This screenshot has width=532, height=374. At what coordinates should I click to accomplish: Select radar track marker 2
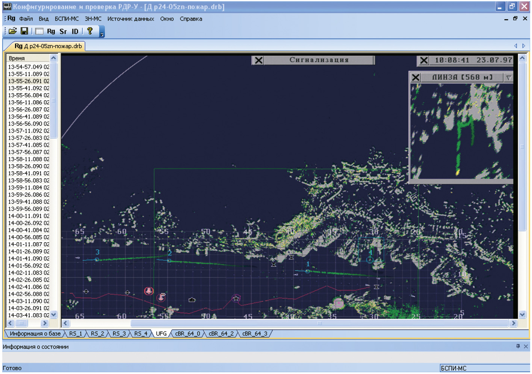(x=169, y=260)
